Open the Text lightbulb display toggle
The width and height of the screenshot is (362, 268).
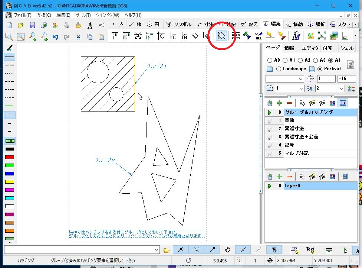[310, 250]
